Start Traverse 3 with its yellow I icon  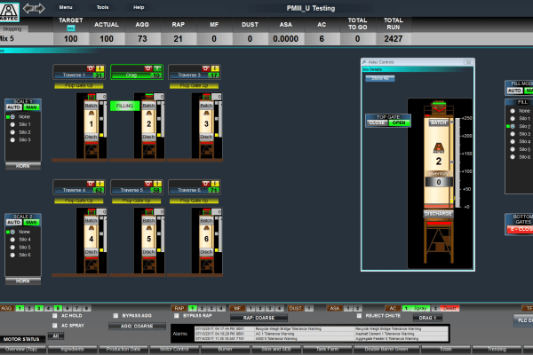pos(215,68)
